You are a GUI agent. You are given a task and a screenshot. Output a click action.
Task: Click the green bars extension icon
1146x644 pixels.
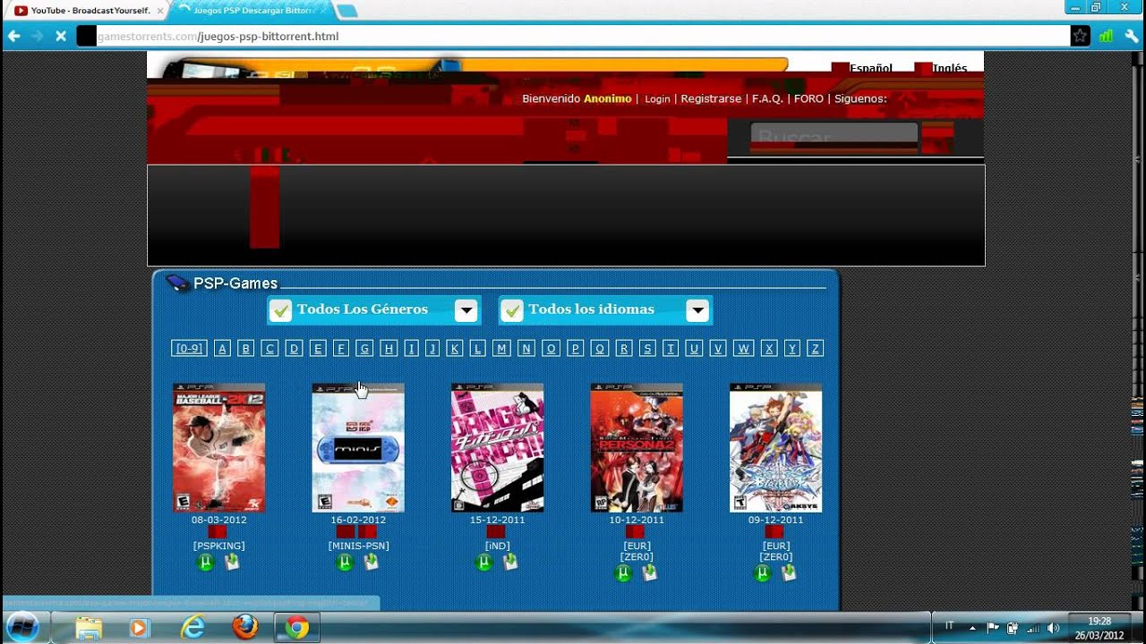click(x=1107, y=36)
